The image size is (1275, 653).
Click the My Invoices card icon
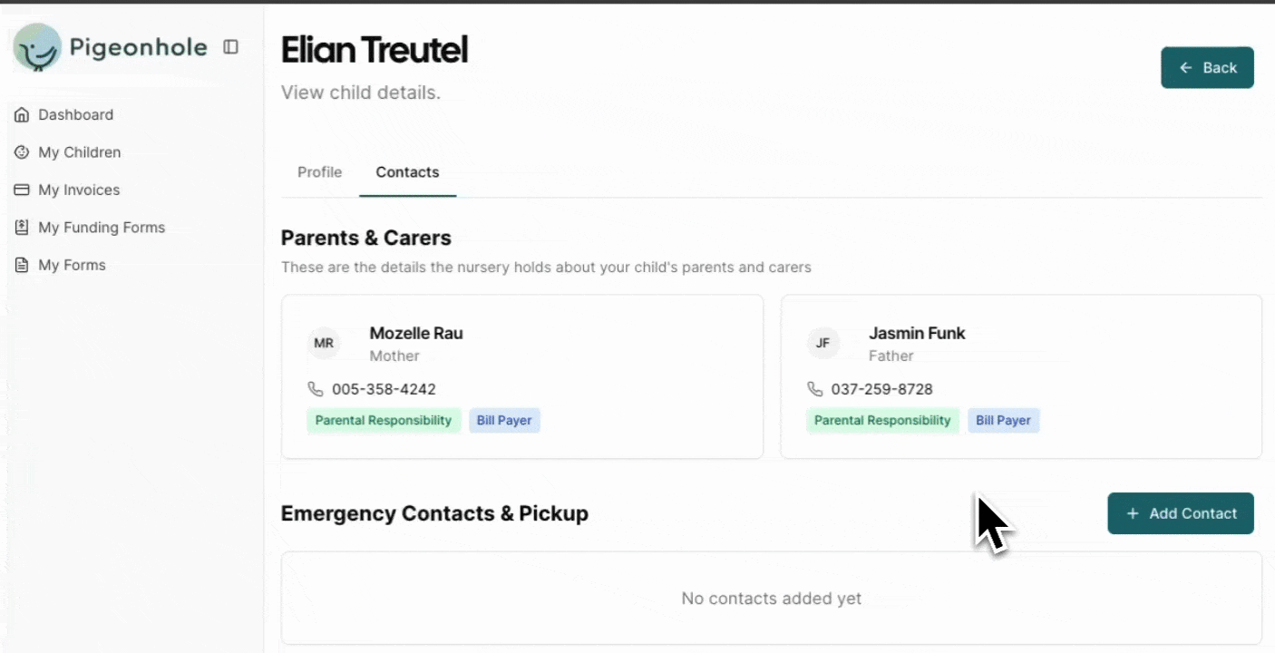pyautogui.click(x=23, y=190)
